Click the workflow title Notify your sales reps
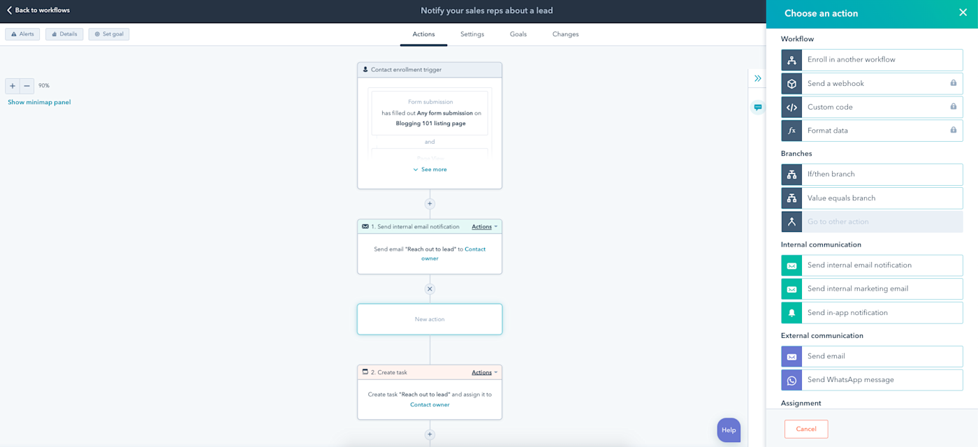The image size is (978, 447). (487, 11)
